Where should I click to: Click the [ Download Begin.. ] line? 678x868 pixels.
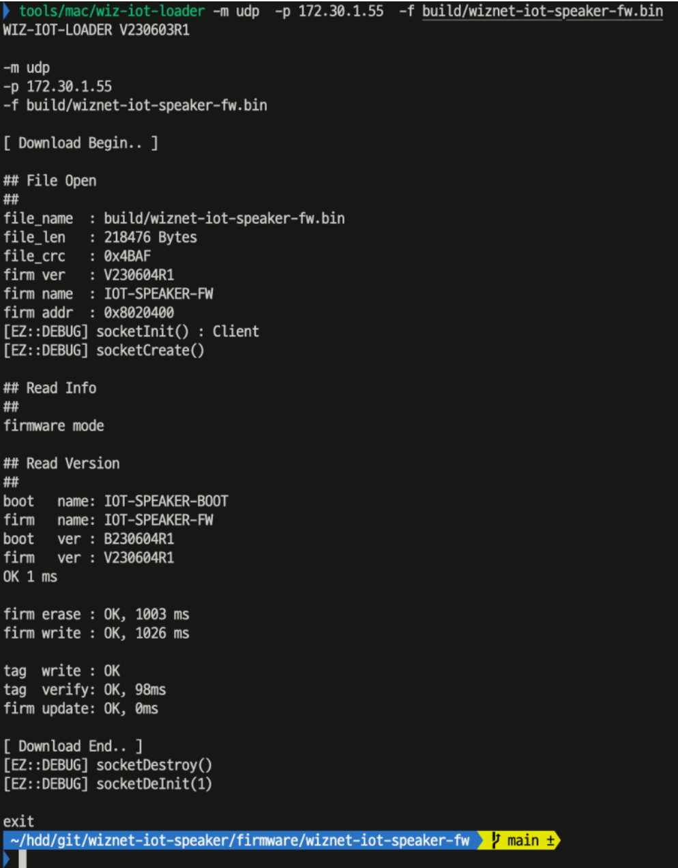(x=80, y=143)
